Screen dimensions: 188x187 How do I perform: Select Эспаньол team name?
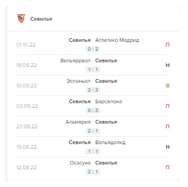(x=79, y=81)
